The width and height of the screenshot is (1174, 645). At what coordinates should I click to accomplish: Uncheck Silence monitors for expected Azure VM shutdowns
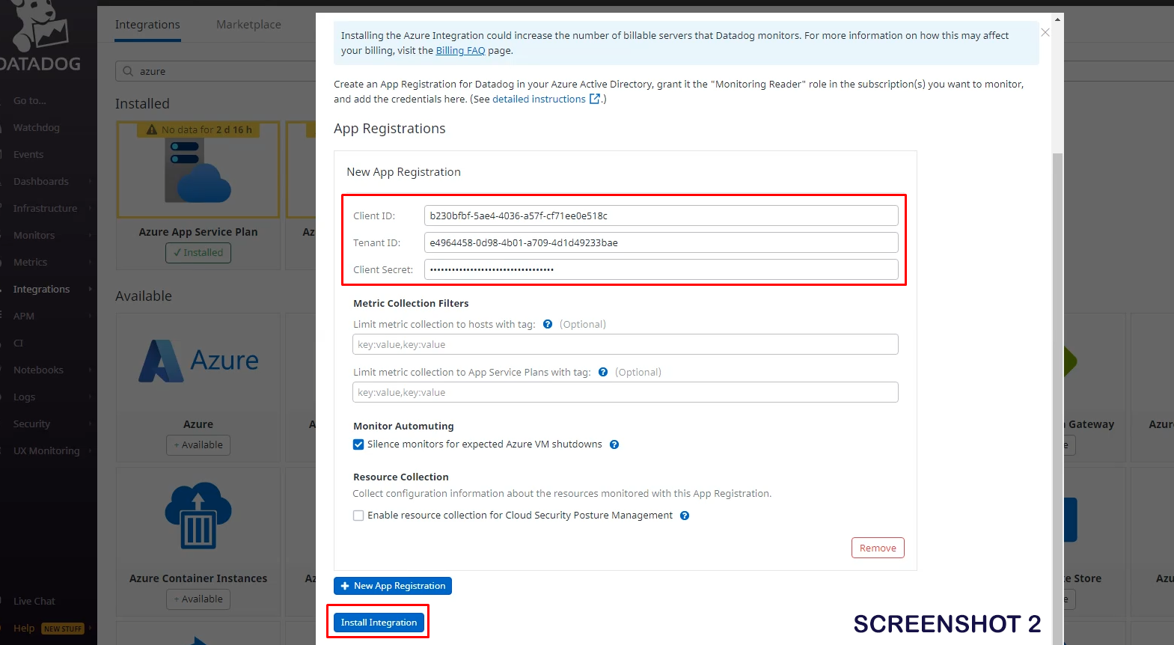tap(358, 444)
